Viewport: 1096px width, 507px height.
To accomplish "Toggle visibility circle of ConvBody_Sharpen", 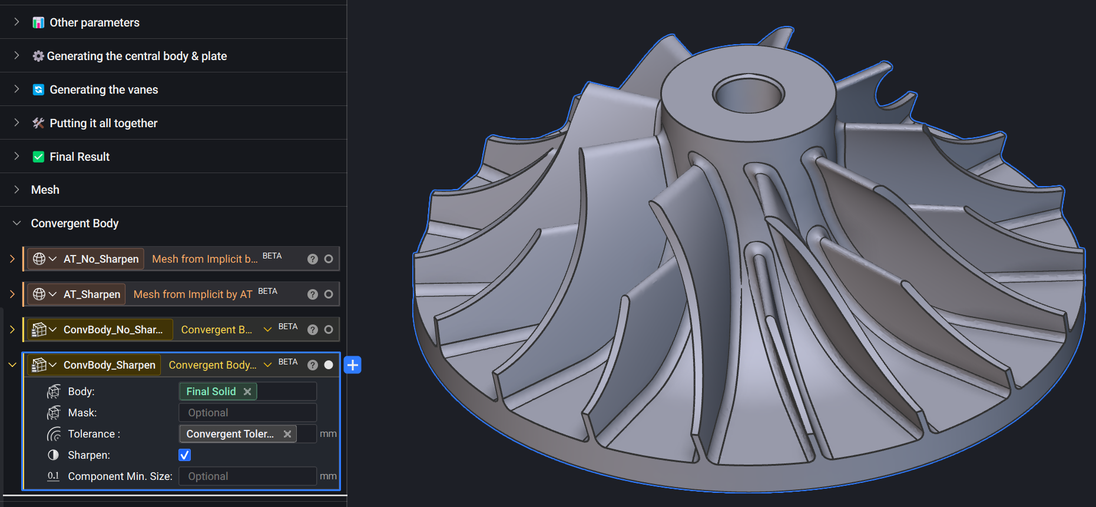I will [x=329, y=365].
